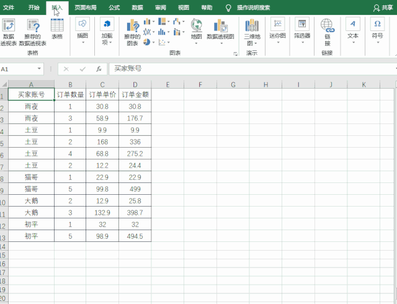Select header cell 订单单价
Image resolution: width=397 pixels, height=304 pixels.
tap(102, 94)
